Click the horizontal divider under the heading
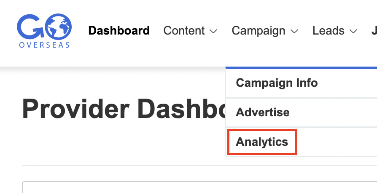The height and width of the screenshot is (193, 377). coord(199,166)
